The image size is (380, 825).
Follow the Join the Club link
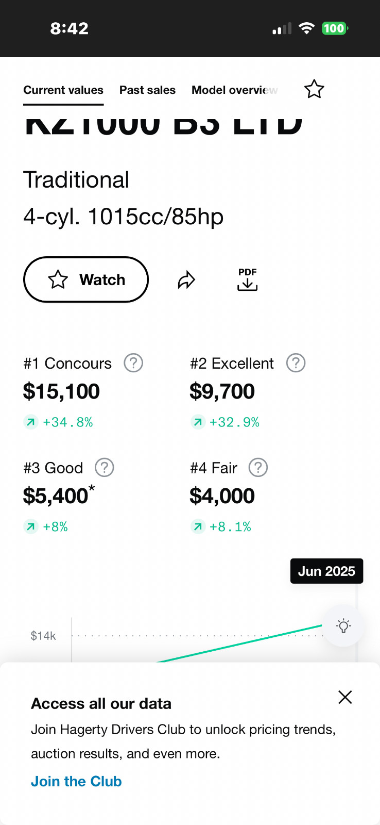(76, 781)
